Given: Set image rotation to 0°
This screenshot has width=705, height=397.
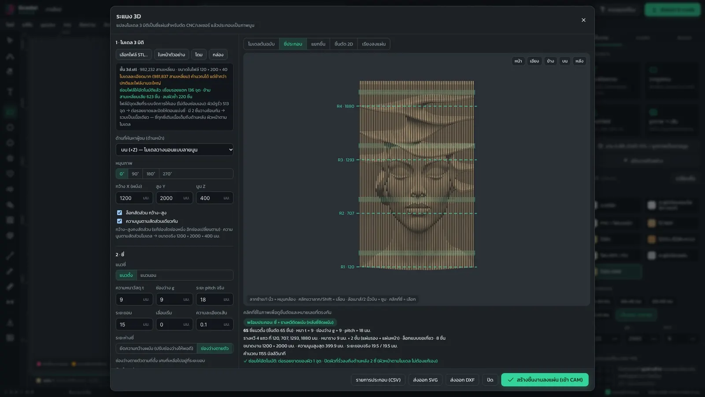Looking at the screenshot, I should [x=122, y=174].
